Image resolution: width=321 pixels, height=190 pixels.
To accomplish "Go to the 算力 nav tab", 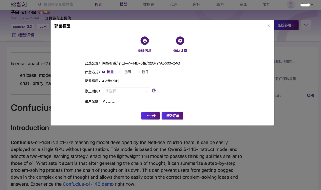I will (x=220, y=4).
